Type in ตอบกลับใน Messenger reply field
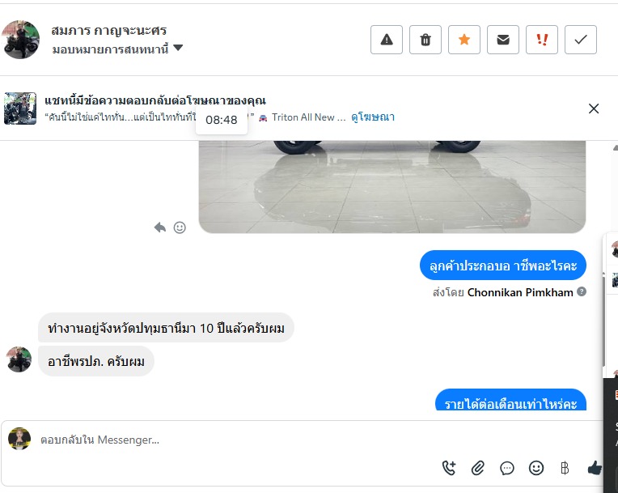Screen dimensions: 618x493 point(243,440)
